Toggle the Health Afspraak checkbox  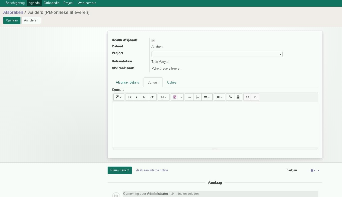click(153, 40)
